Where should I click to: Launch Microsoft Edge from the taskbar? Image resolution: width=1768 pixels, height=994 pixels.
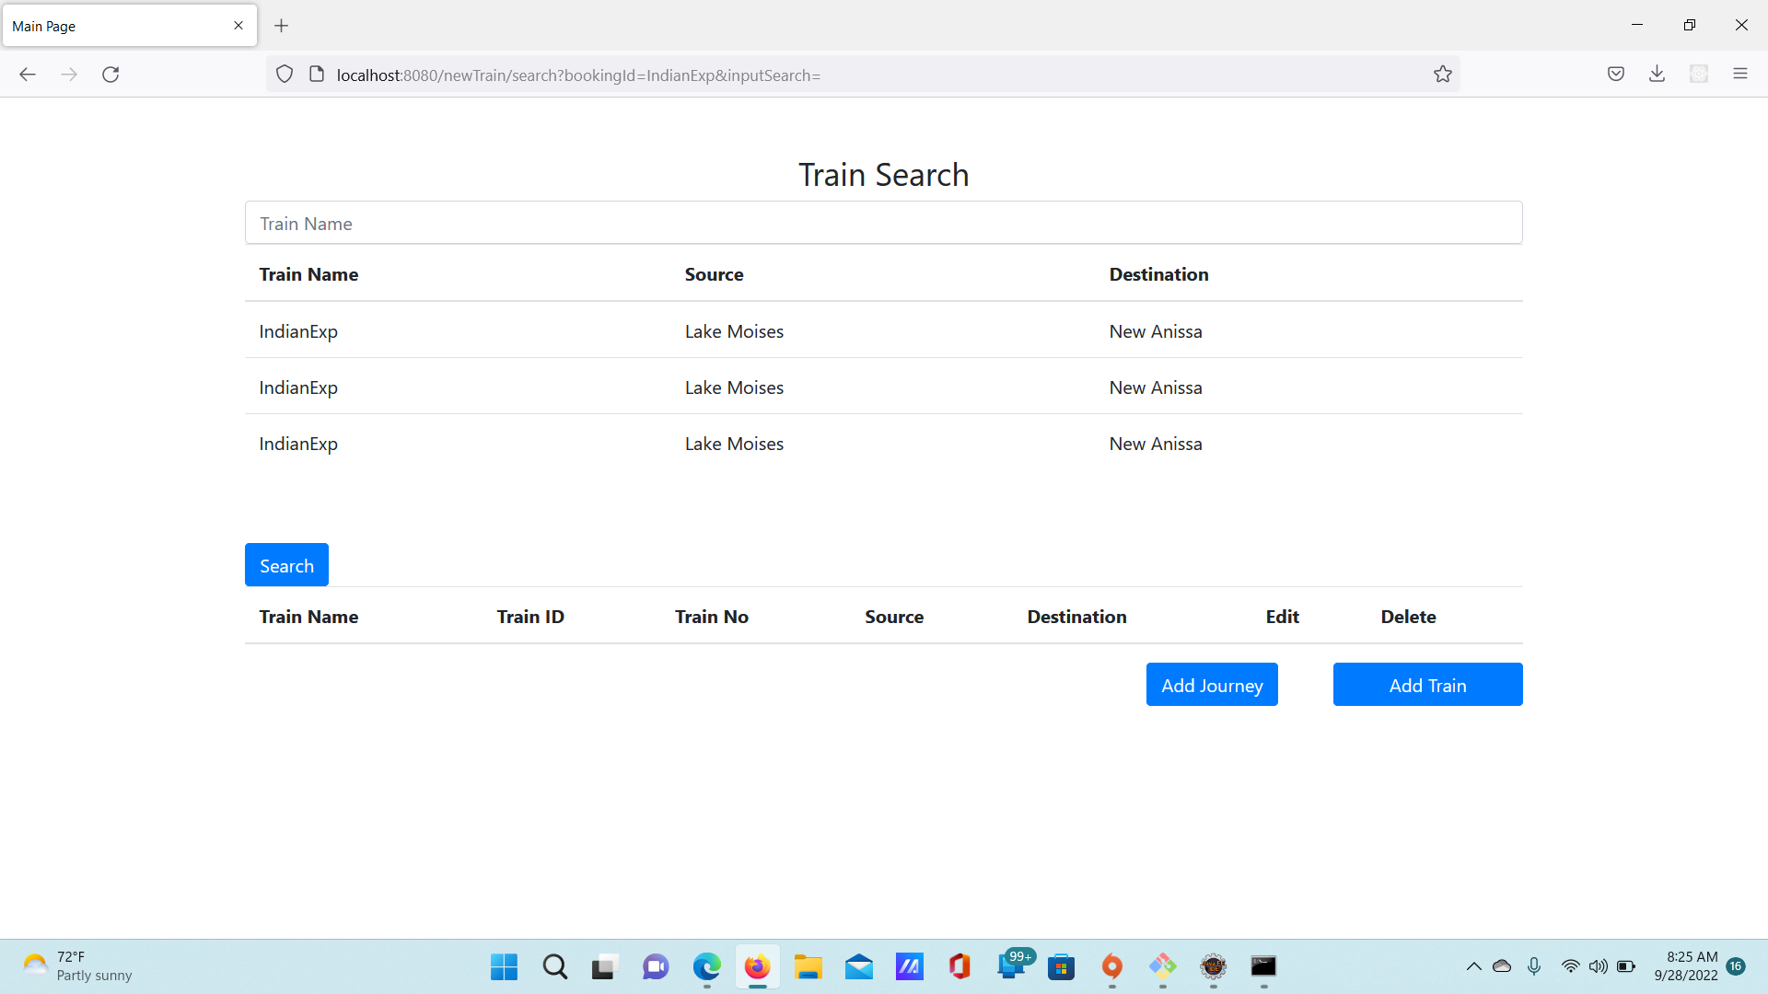706,966
